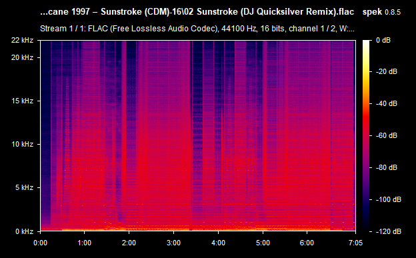Viewport: 416px width, 258px height.
Task: Click the '7:05' end time label
Action: coord(355,243)
